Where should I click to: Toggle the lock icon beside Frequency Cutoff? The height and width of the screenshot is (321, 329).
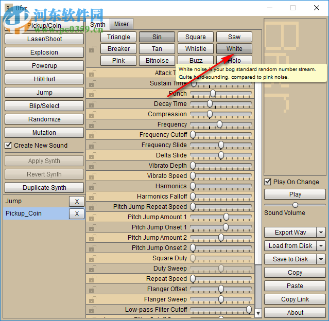point(93,135)
